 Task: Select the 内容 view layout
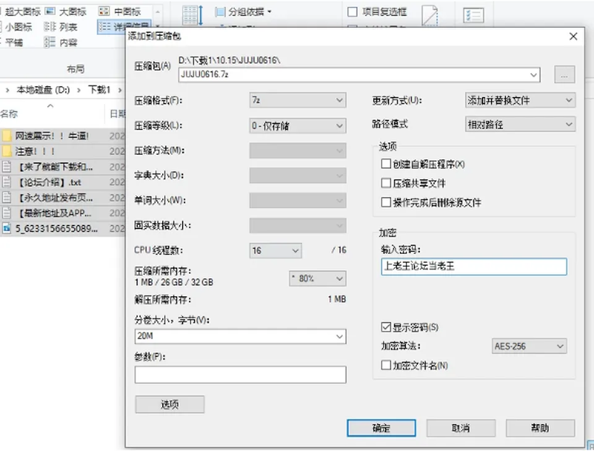(61, 42)
